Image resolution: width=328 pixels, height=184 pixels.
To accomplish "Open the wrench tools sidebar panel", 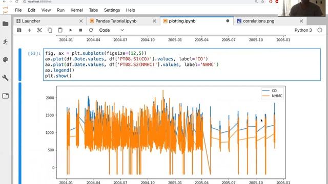I will coord(6,78).
